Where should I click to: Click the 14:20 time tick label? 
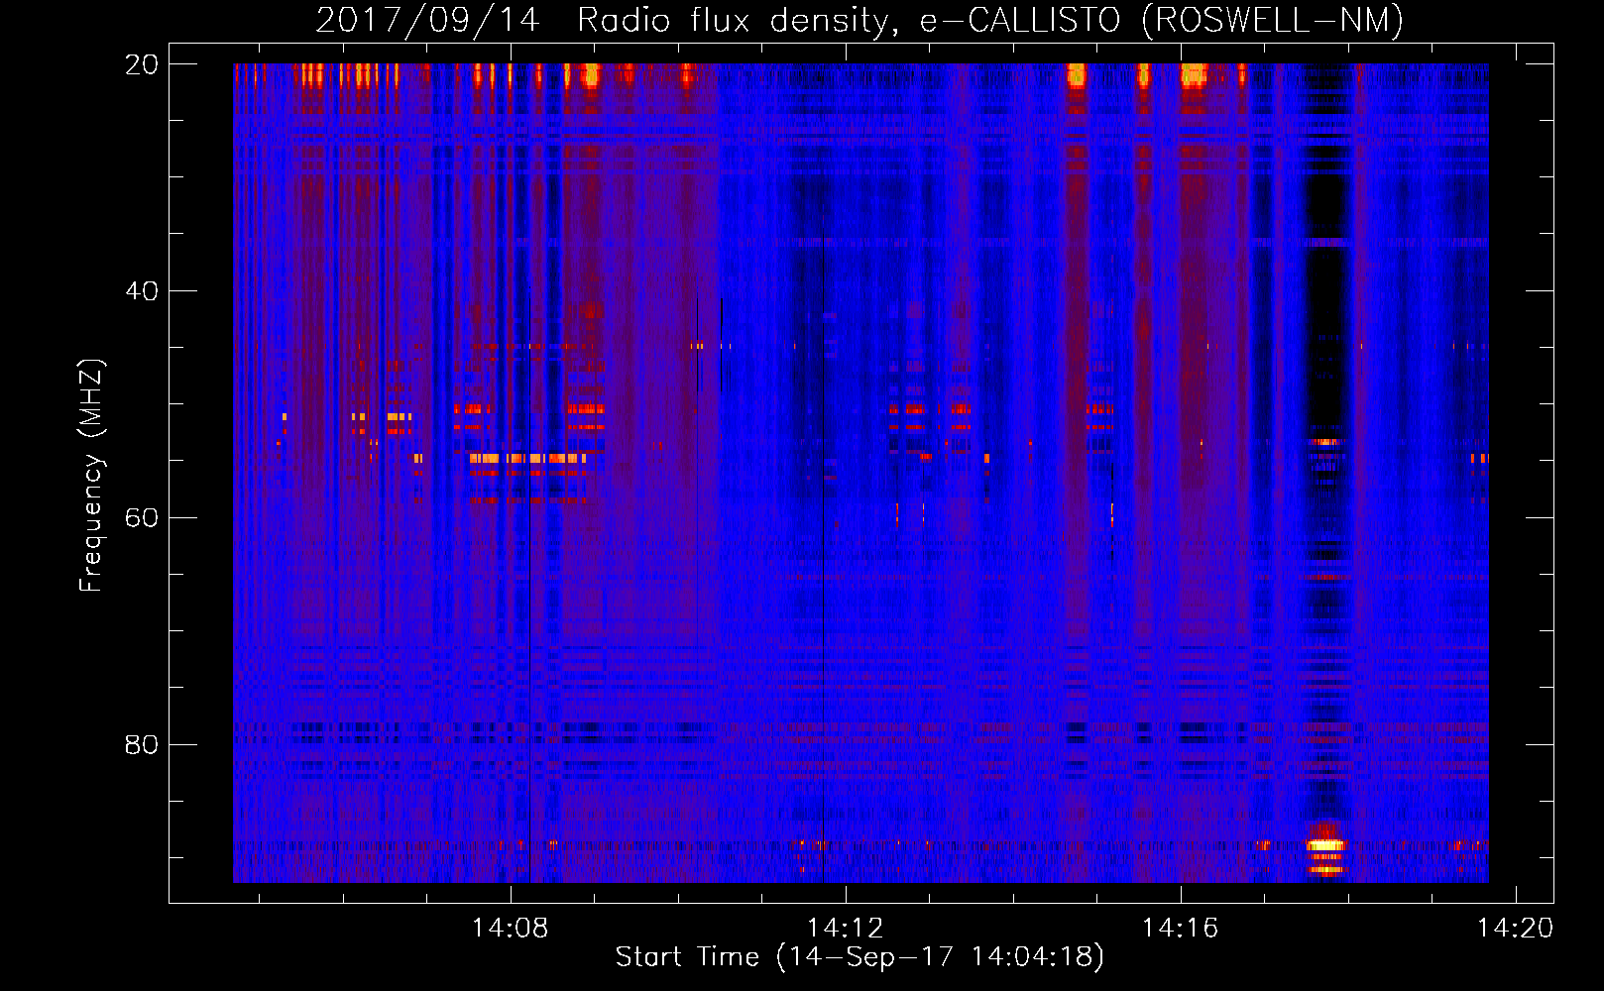click(1515, 928)
